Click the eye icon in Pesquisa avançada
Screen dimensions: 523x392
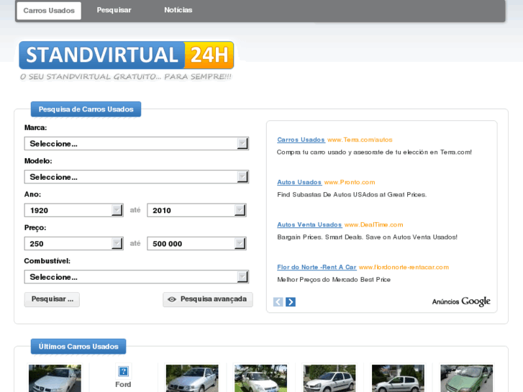(x=172, y=299)
